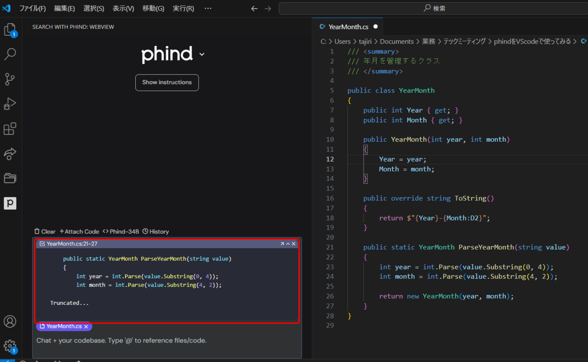Select the YearMonth.cs editor tab
Image resolution: width=588 pixels, height=362 pixels.
(348, 27)
